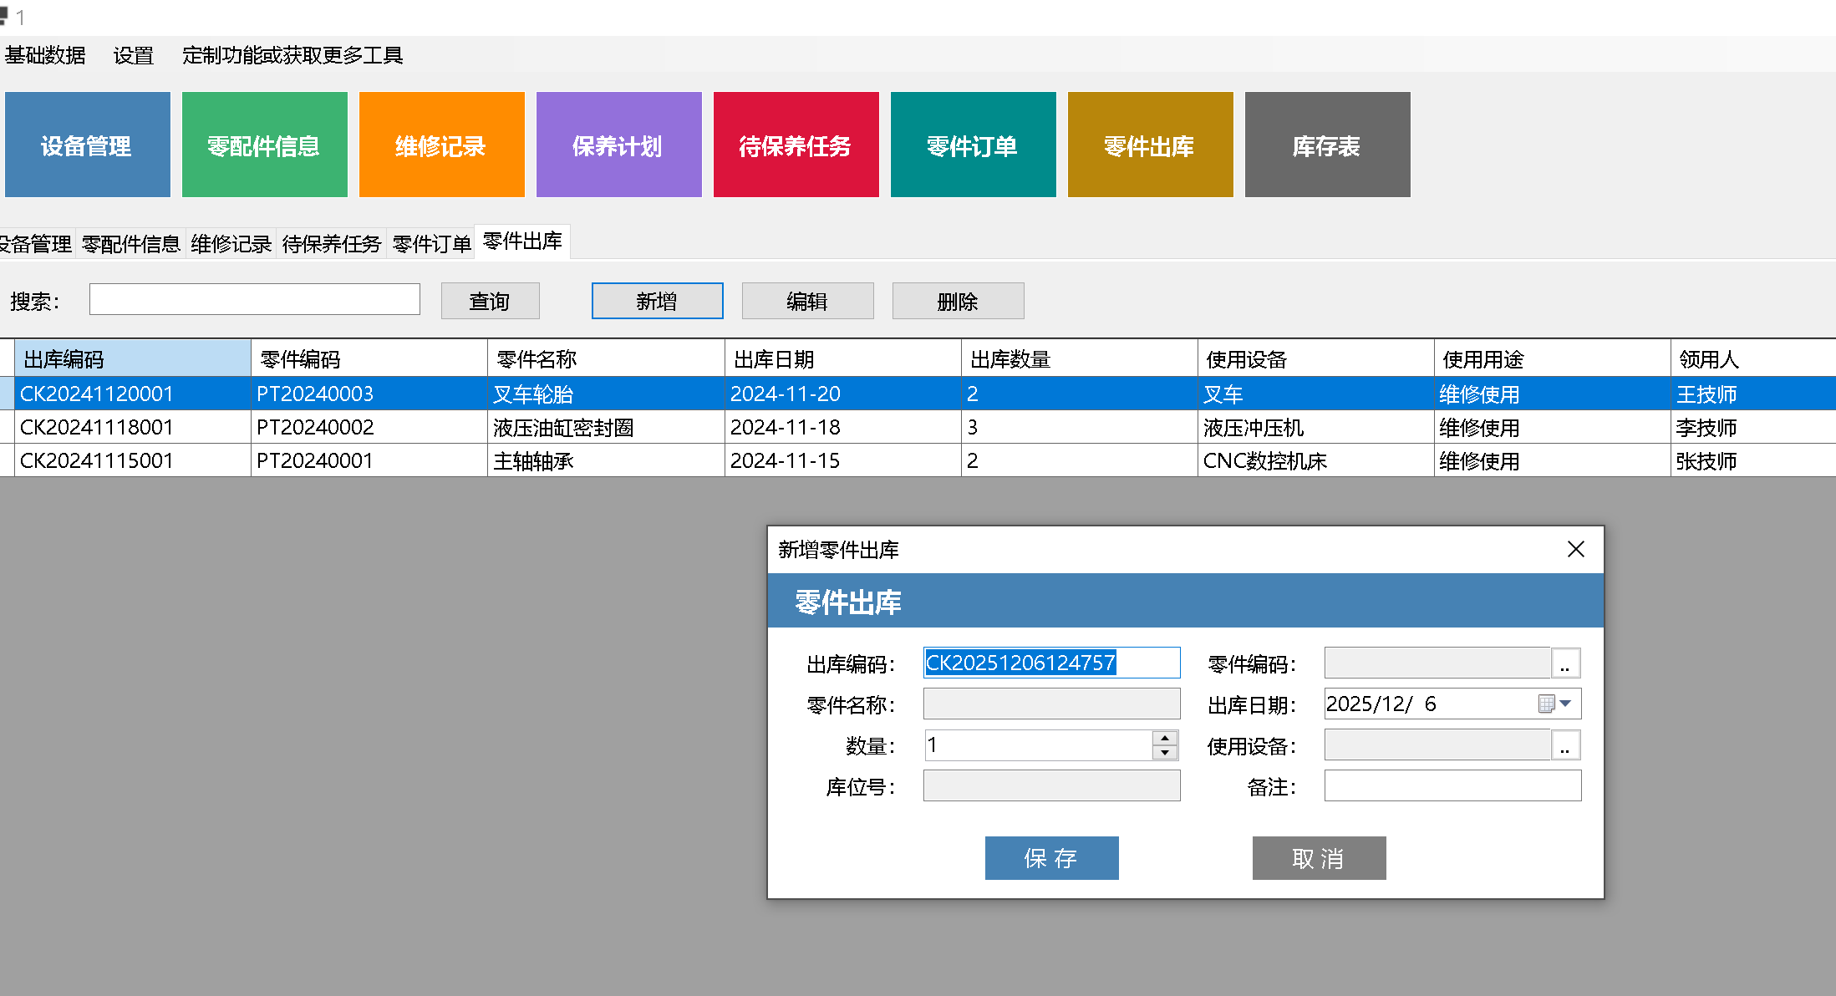Open the 使用设备 lookup button

[1565, 745]
